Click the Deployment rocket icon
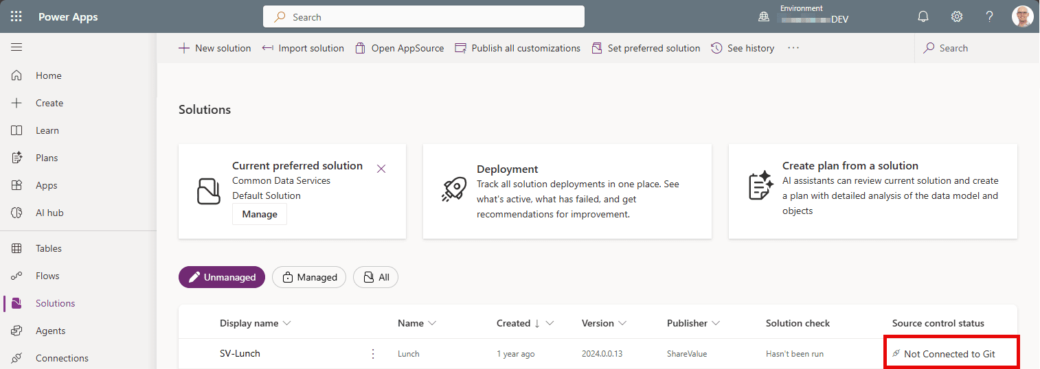1040x369 pixels. tap(454, 189)
